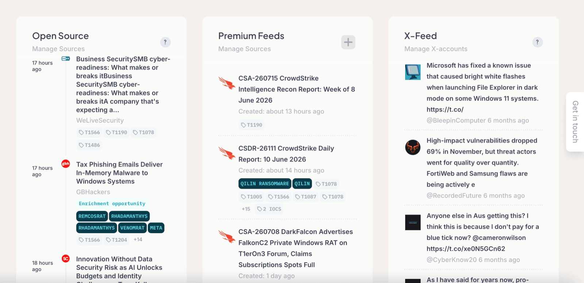
Task: Click the X-Feed panel heading
Action: pos(420,36)
